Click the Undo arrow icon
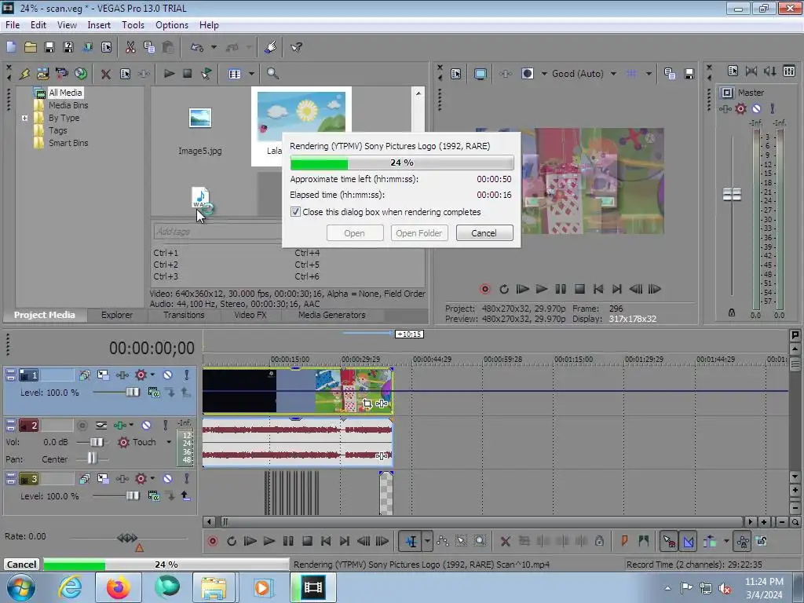 197,47
